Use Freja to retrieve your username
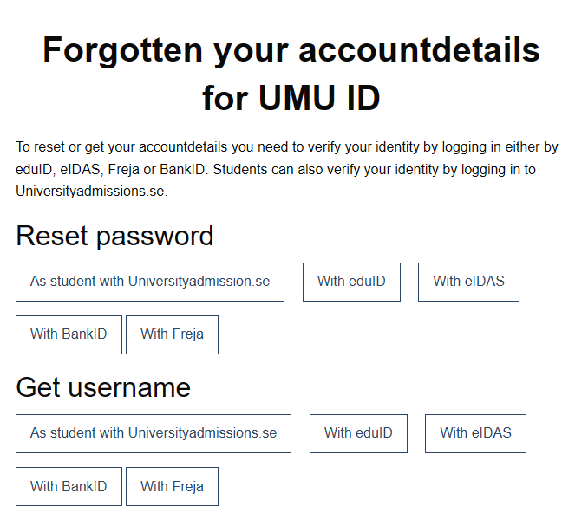Viewport: 575px width, 526px height. pyautogui.click(x=172, y=486)
